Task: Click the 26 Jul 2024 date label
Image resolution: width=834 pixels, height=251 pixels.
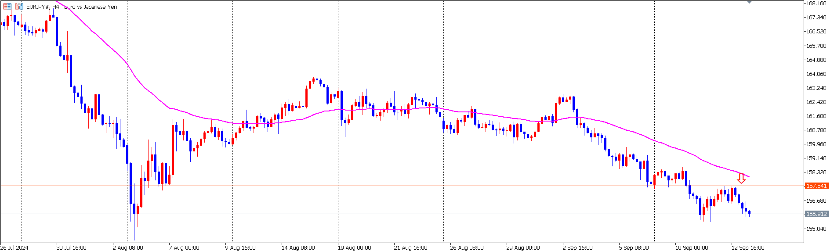Action: tap(15, 247)
